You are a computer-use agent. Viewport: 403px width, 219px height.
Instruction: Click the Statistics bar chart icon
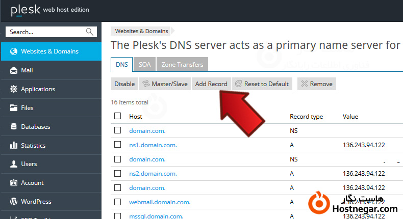click(13, 146)
